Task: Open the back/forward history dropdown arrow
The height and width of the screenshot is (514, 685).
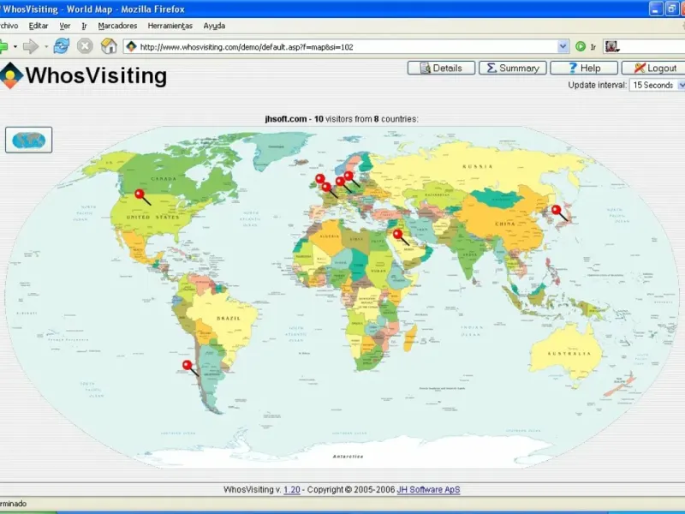Action: click(15, 46)
